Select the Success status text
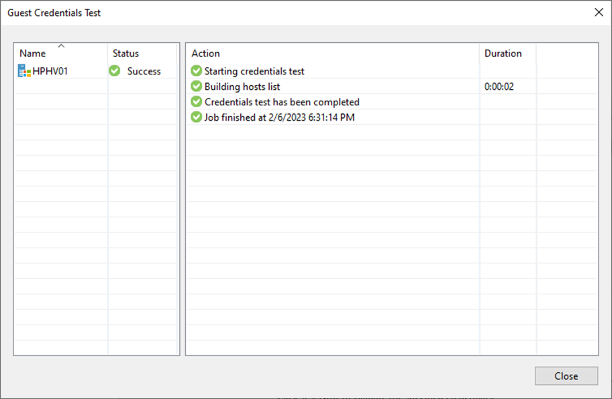Screen dimensions: 612x399 144,71
